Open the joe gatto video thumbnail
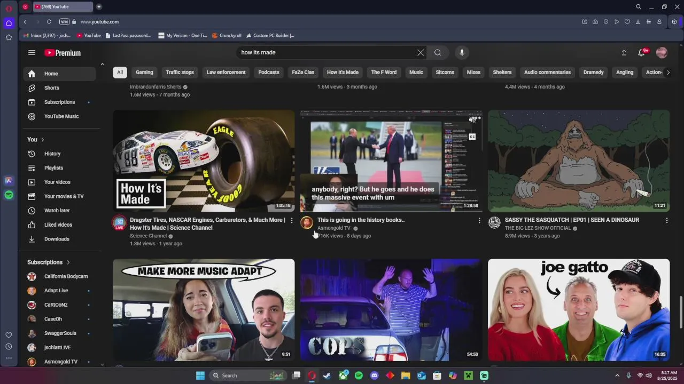The height and width of the screenshot is (384, 684). point(579,310)
